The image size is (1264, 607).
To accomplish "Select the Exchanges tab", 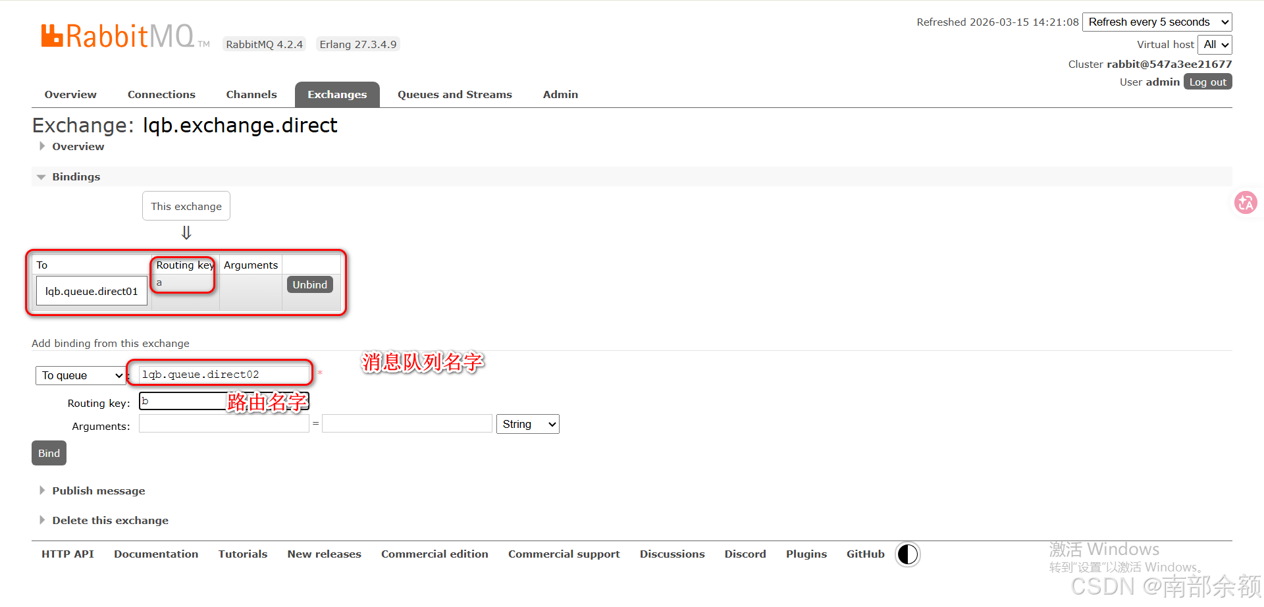I will pyautogui.click(x=337, y=95).
